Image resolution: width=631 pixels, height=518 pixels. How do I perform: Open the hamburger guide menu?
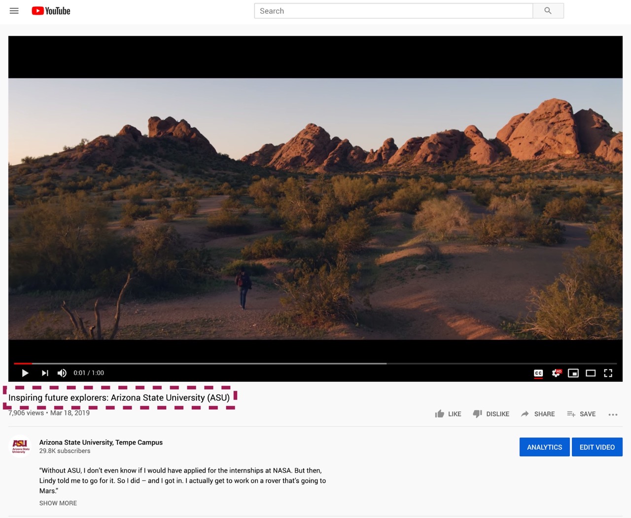[x=14, y=11]
